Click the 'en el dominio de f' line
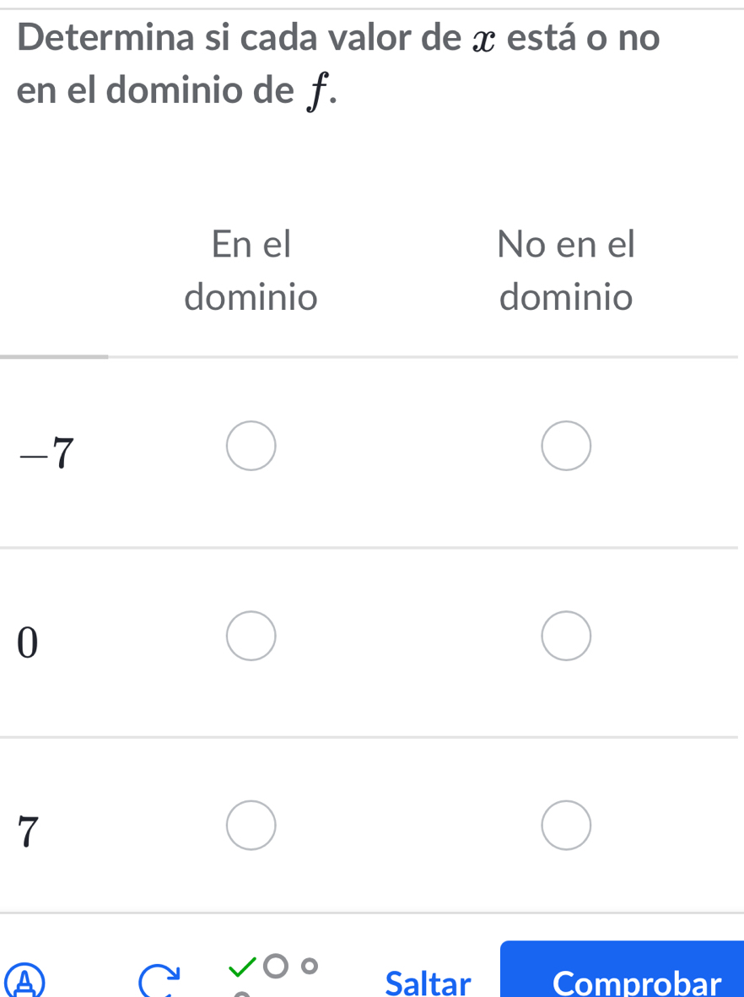Image resolution: width=744 pixels, height=997 pixels. pos(177,92)
